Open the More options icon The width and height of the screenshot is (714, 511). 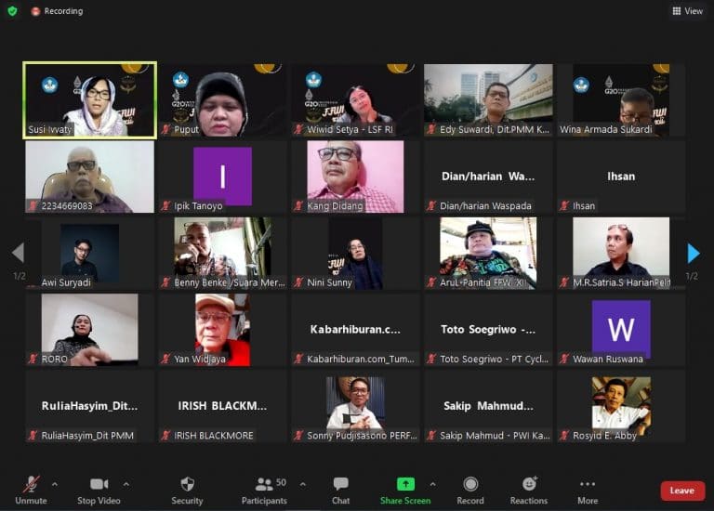587,484
